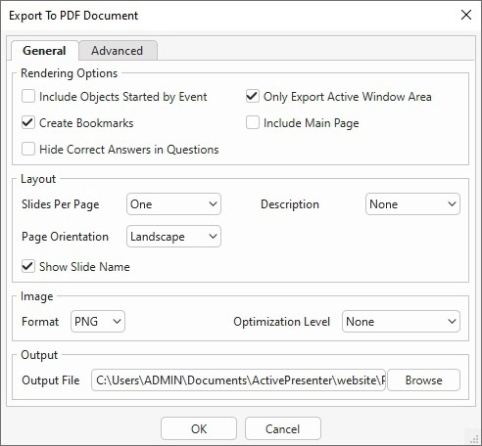Image resolution: width=482 pixels, height=446 pixels.
Task: Select the General tab
Action: coord(44,51)
